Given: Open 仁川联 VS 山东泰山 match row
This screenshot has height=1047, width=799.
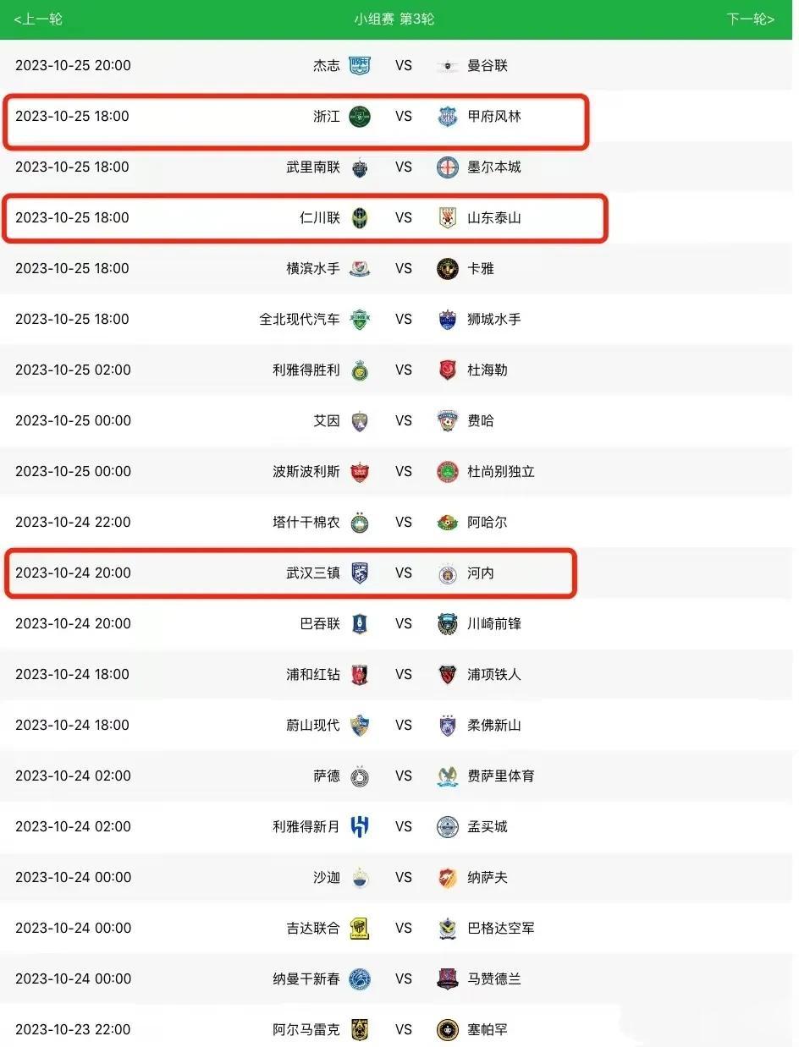Looking at the screenshot, I should 305,218.
